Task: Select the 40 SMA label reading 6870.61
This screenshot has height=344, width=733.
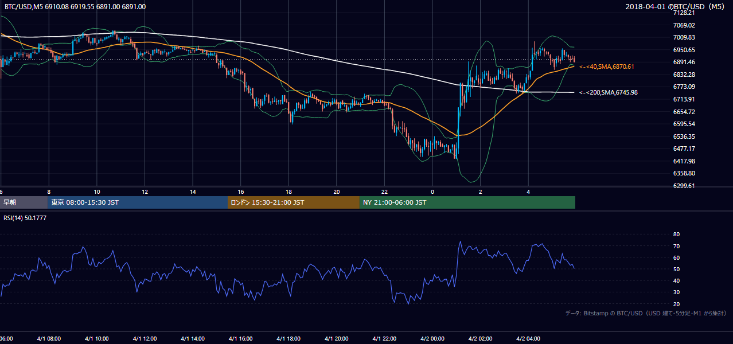Action: point(607,67)
